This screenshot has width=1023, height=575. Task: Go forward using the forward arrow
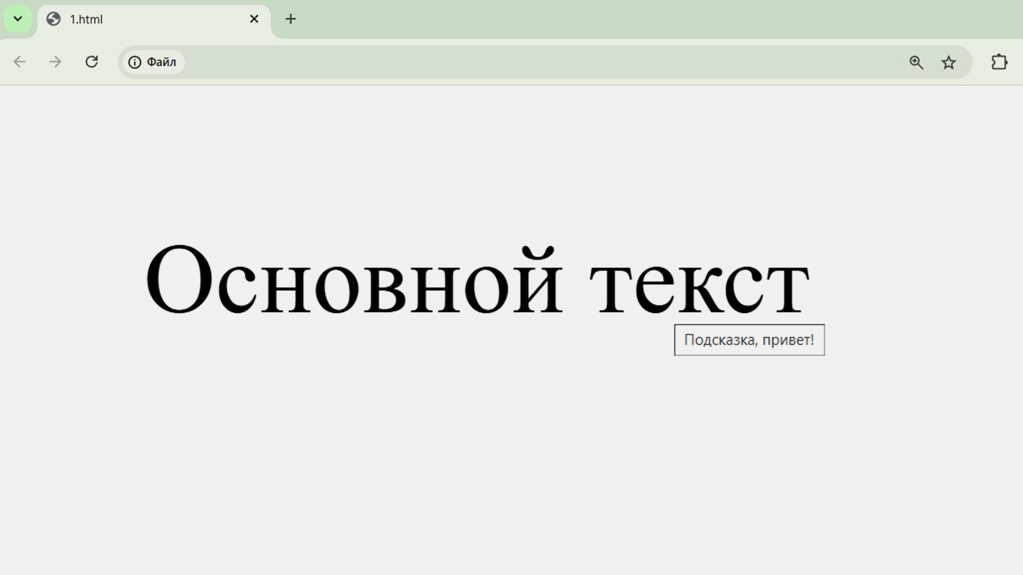55,62
